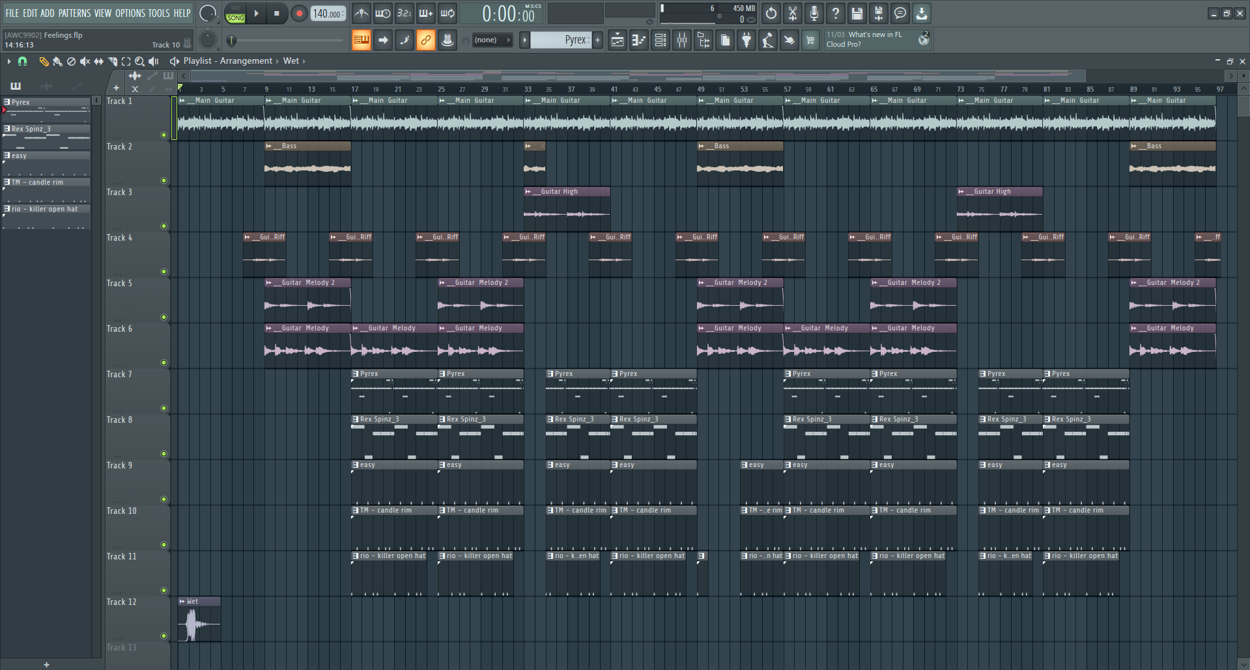This screenshot has height=670, width=1250.
Task: Click the download content library icon
Action: click(922, 13)
